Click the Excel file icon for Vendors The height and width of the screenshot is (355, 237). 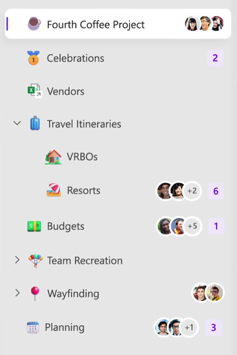tap(35, 91)
